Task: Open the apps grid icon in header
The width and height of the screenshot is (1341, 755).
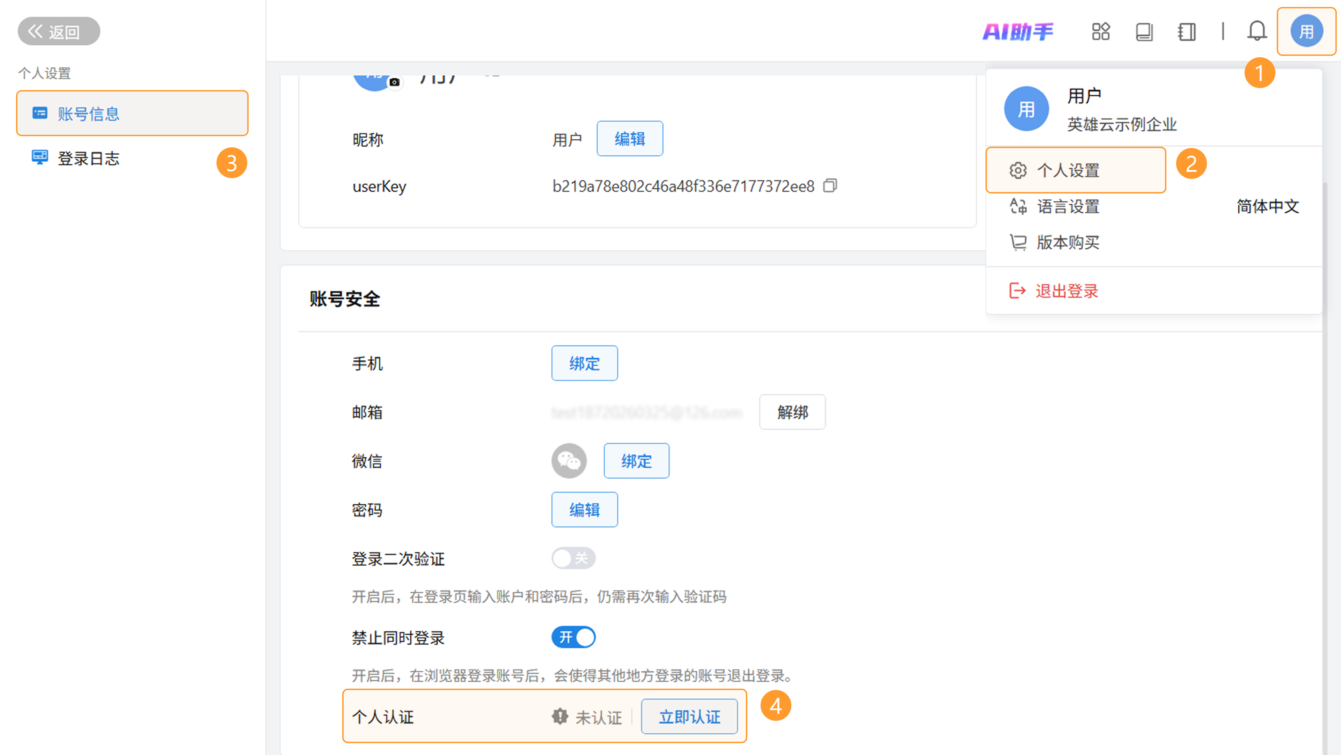Action: (x=1100, y=32)
